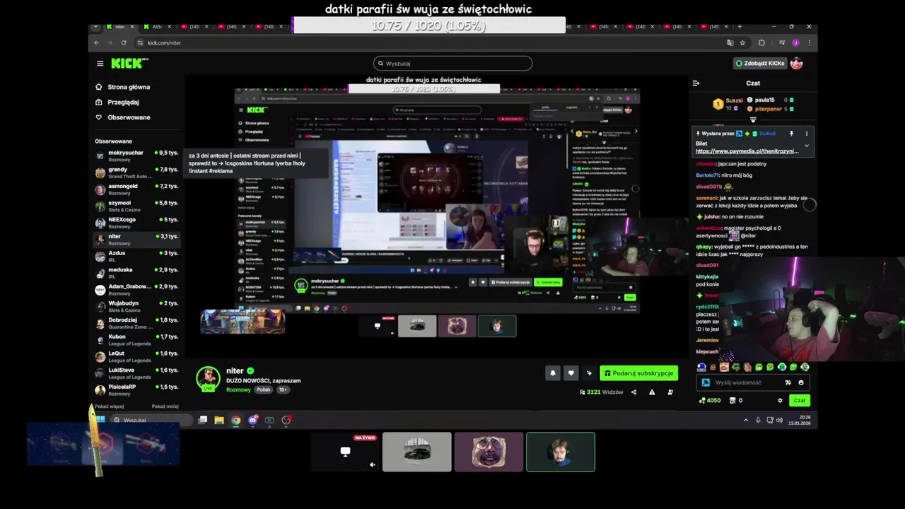
Task: Click the taskbar volume icon
Action: pos(779,420)
